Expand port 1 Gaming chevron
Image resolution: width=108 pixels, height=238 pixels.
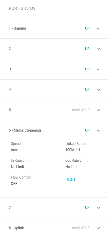click(x=98, y=29)
